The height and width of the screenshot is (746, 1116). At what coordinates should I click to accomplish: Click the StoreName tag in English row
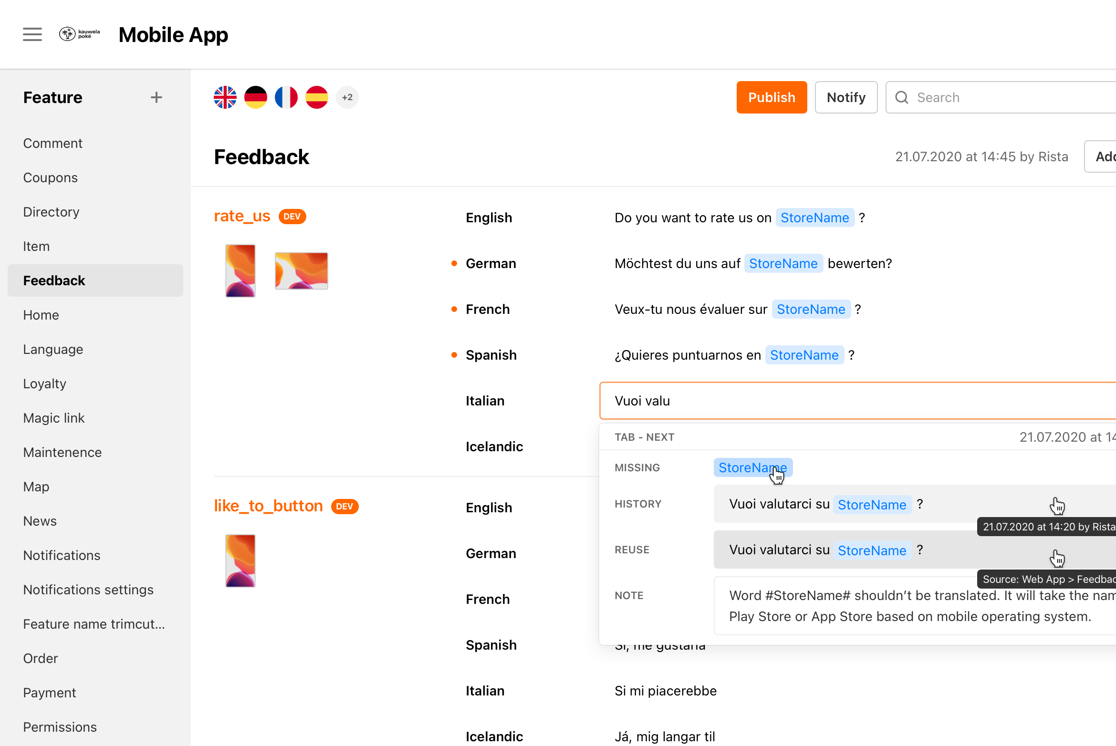pos(815,218)
